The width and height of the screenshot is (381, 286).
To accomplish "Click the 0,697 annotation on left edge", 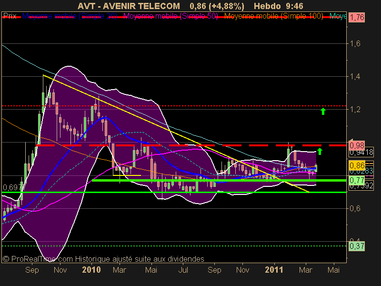I will pos(14,187).
